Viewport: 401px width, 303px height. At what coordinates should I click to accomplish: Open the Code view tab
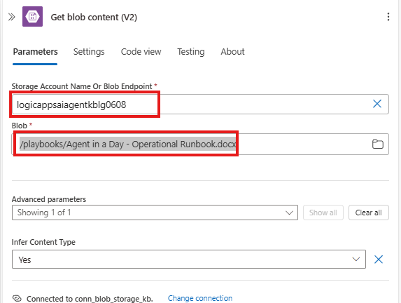click(x=141, y=52)
